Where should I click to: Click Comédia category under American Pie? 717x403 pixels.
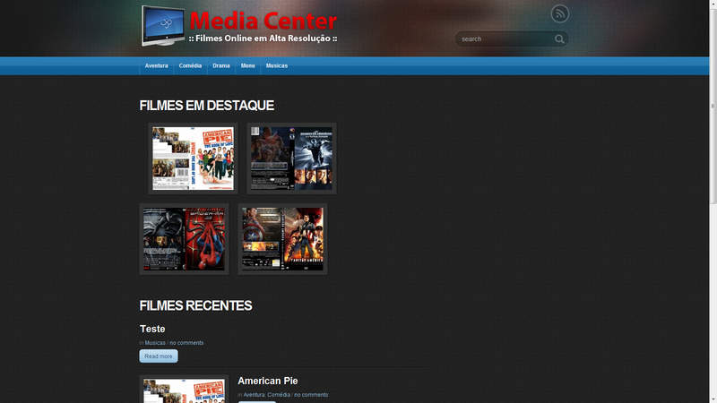coord(279,395)
